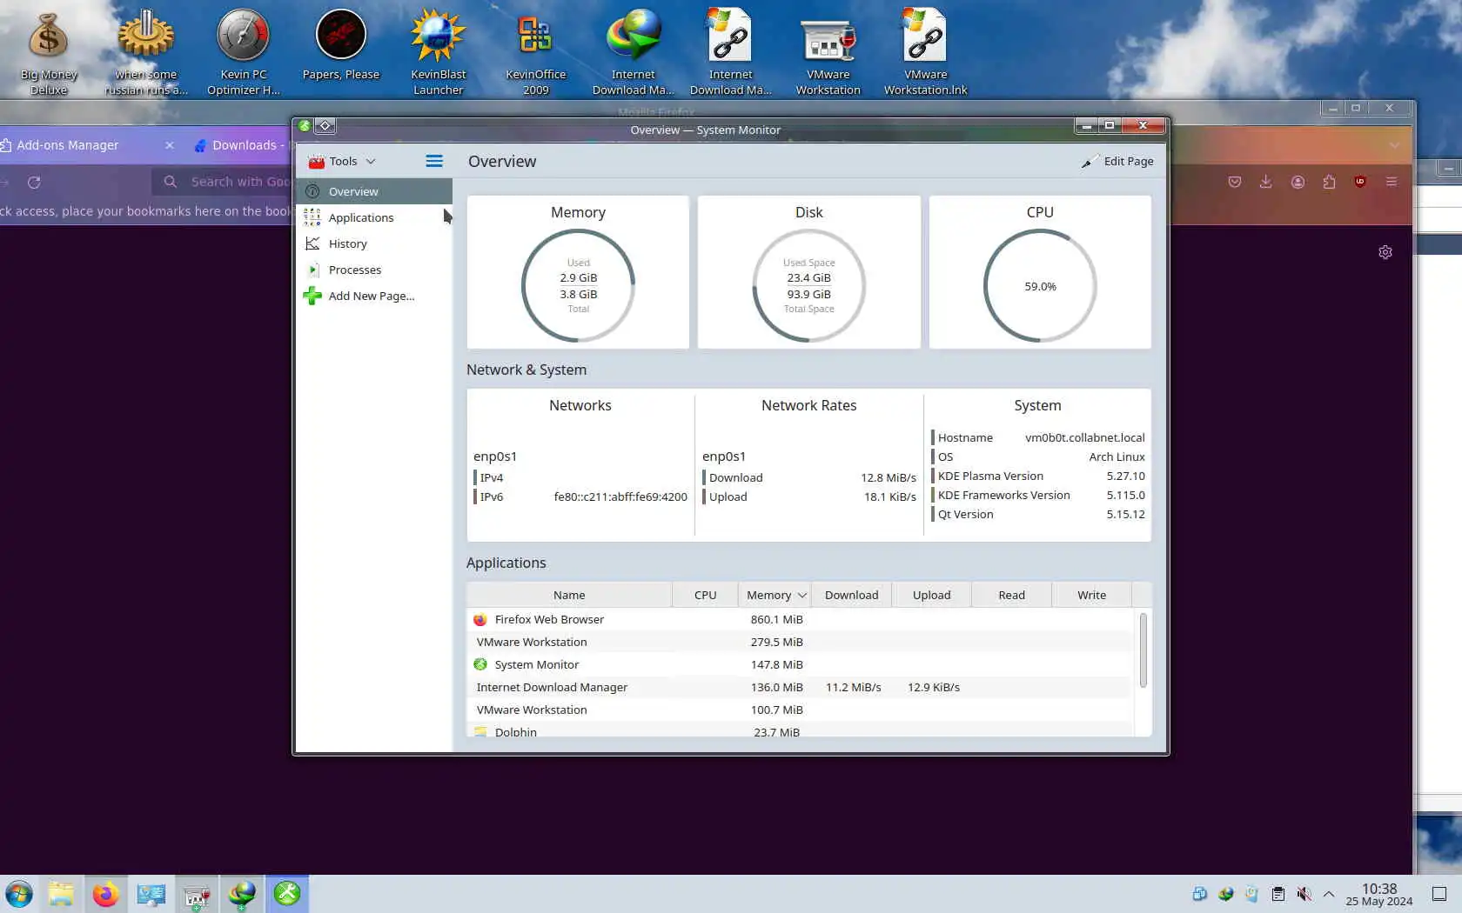Click the KDE Plasma Version value 5.27.10
Screen dimensions: 1462x913
1125,476
